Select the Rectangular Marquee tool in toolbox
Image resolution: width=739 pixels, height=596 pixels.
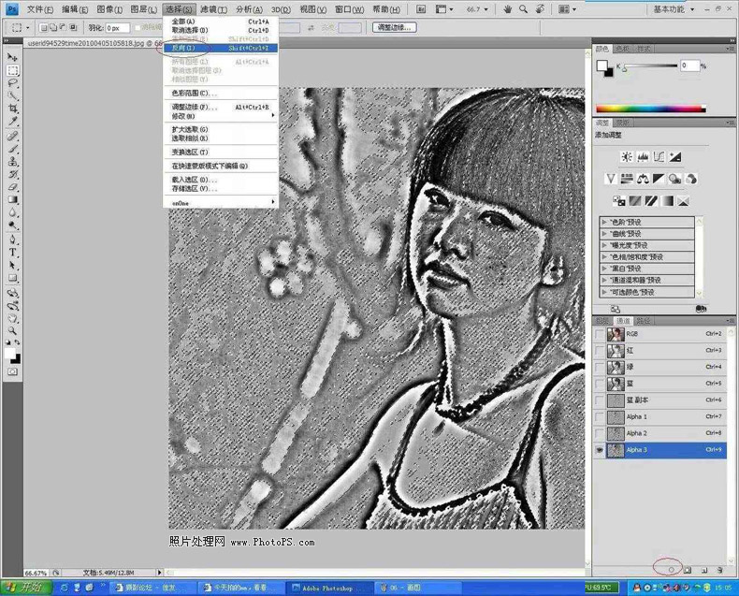coord(13,71)
